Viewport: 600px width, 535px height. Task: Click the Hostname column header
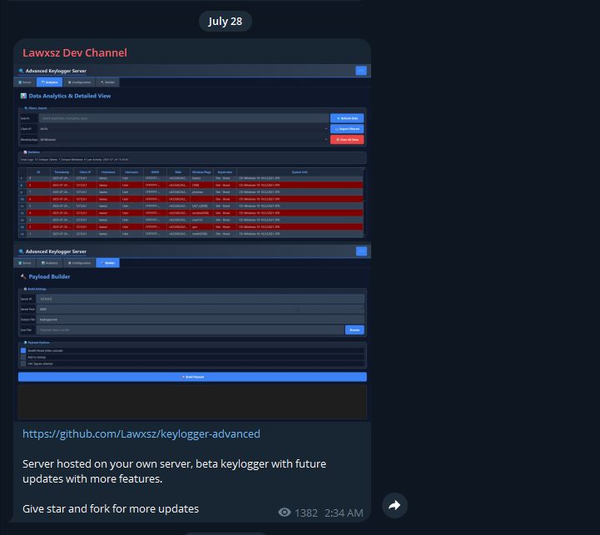(108, 172)
